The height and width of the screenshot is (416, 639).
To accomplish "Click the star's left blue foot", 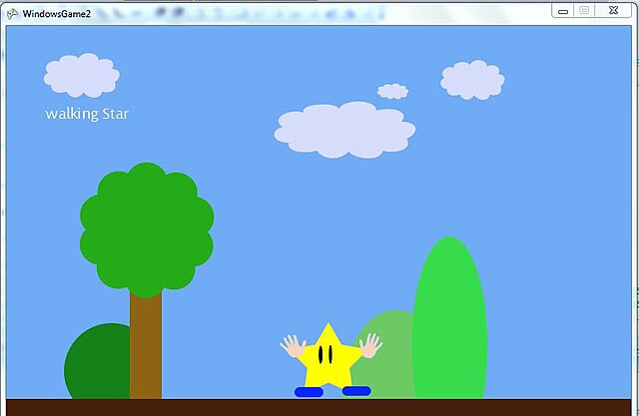I will [309, 392].
